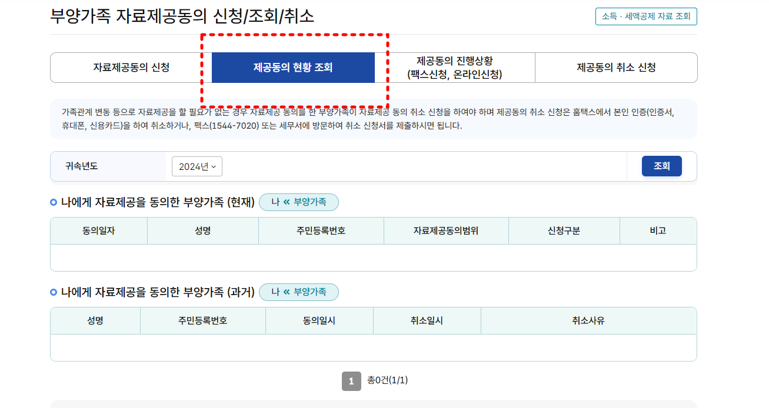Click the 동의일자 column header
The width and height of the screenshot is (769, 408).
pos(99,231)
